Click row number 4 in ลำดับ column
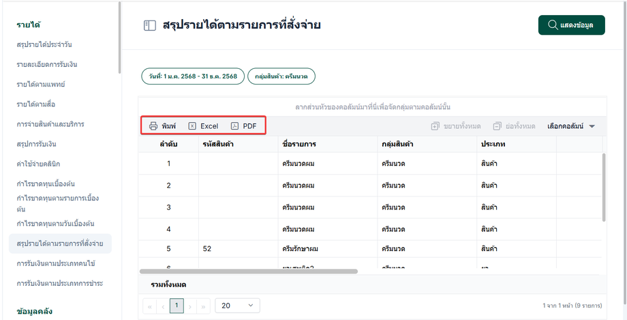Viewport: 627px width, 320px height. (x=168, y=229)
